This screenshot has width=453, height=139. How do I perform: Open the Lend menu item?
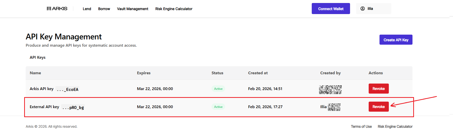pos(87,9)
